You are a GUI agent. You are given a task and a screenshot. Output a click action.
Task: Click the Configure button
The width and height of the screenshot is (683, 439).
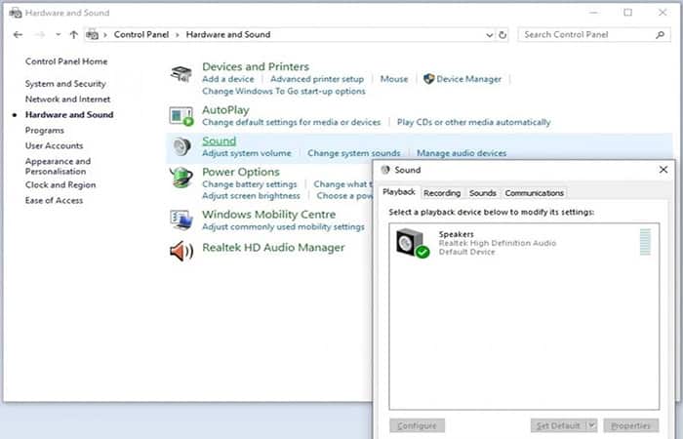[417, 425]
